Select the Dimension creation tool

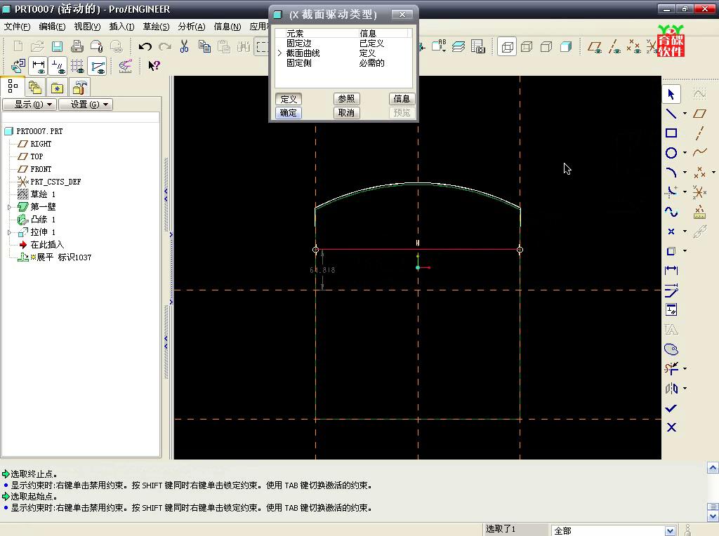point(671,270)
